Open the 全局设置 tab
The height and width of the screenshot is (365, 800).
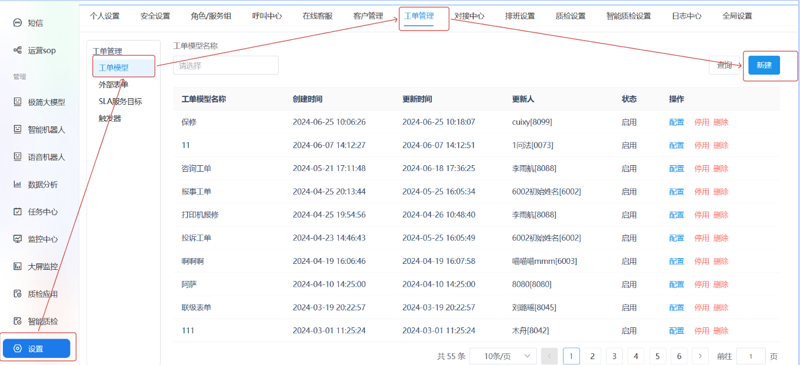tap(738, 16)
